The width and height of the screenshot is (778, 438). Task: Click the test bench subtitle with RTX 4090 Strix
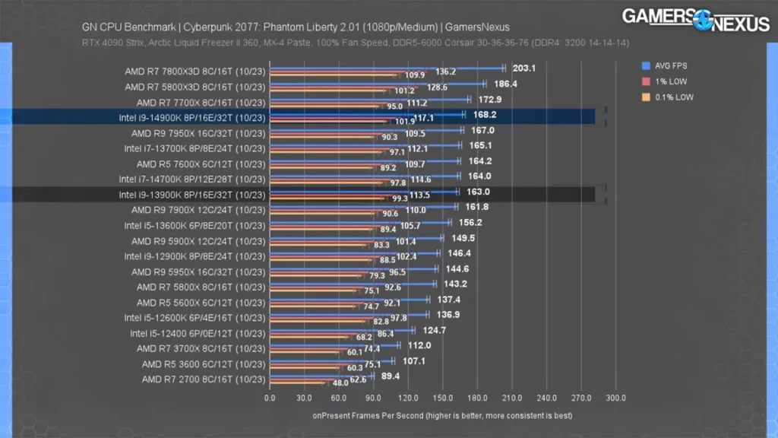(x=355, y=43)
